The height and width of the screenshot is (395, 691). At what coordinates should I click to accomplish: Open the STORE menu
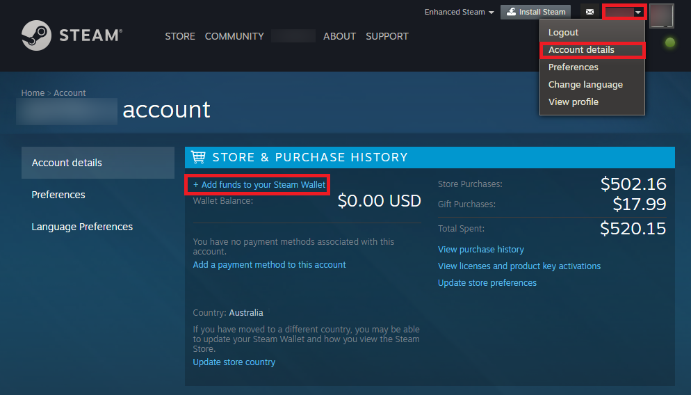[180, 36]
